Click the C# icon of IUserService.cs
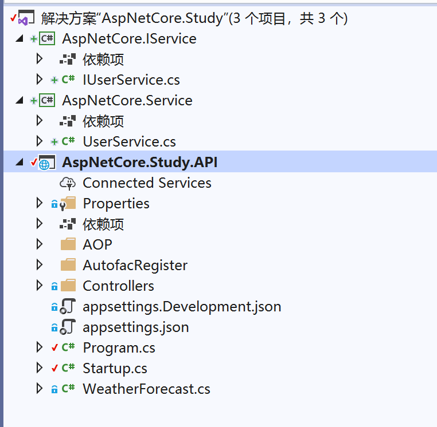The height and width of the screenshot is (427, 437). 68,80
